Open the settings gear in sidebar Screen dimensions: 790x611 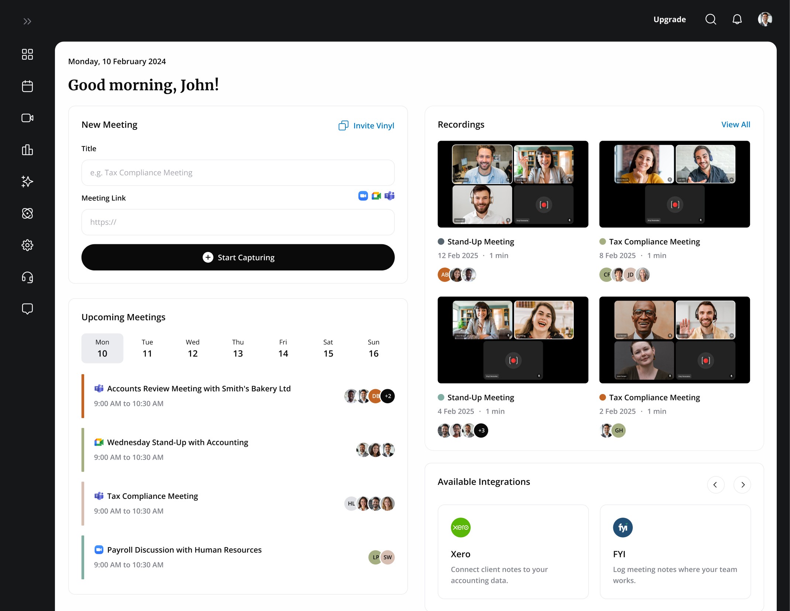click(x=27, y=245)
